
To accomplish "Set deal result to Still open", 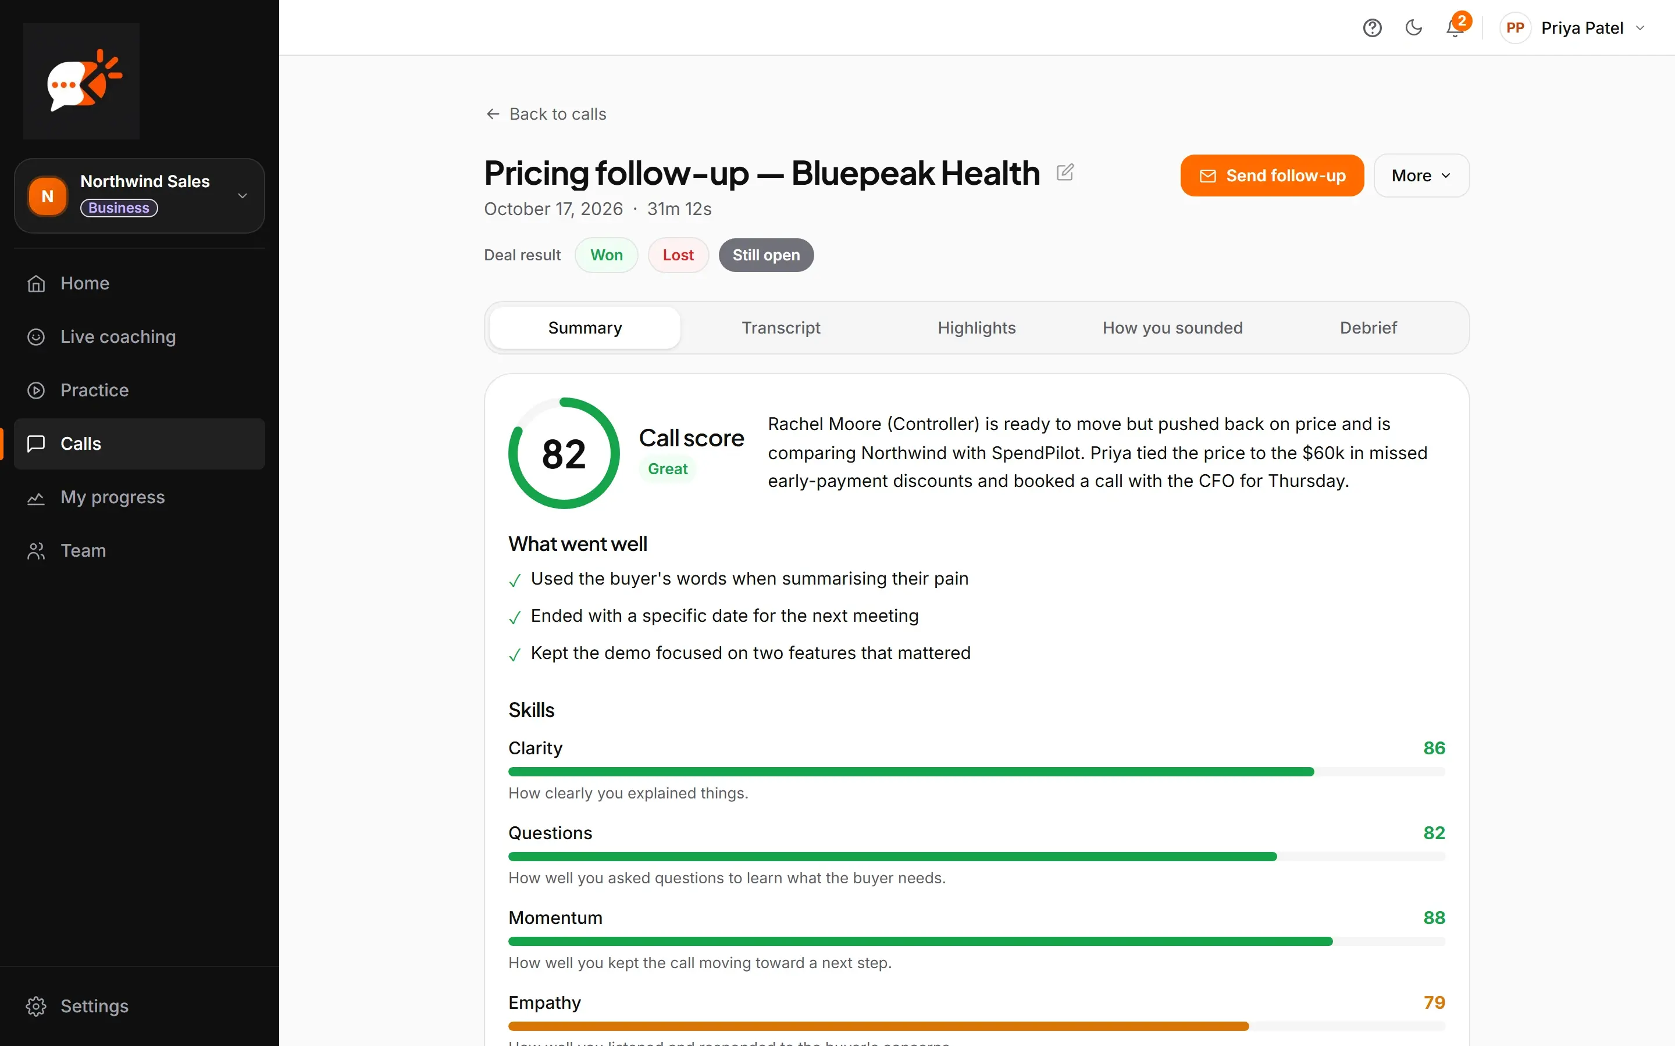I will coord(765,255).
